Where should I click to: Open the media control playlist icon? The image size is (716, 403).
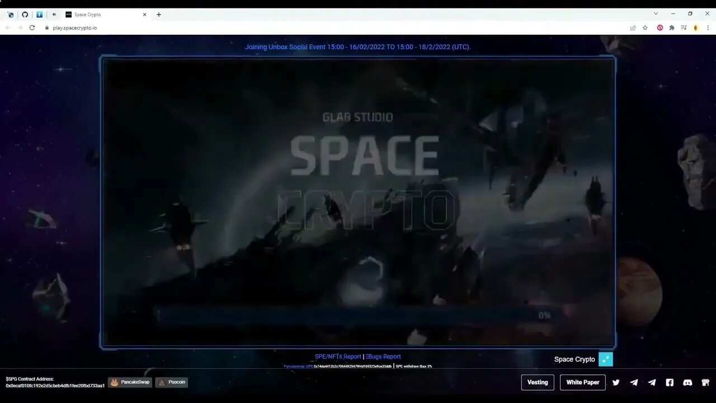[x=684, y=27]
